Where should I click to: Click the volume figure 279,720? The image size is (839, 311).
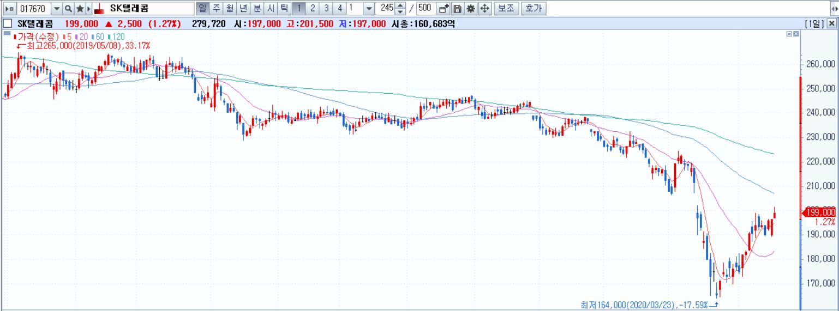pyautogui.click(x=208, y=23)
